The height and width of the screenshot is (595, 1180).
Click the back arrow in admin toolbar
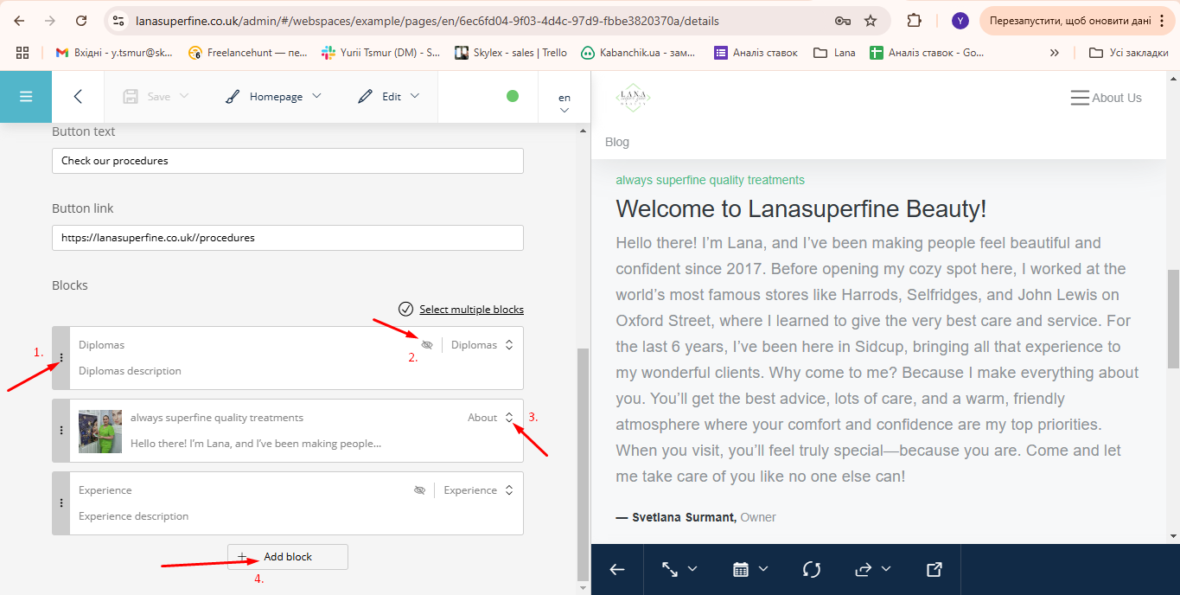(x=78, y=97)
